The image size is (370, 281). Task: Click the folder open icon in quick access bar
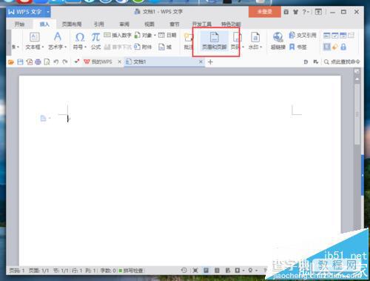[x=11, y=62]
